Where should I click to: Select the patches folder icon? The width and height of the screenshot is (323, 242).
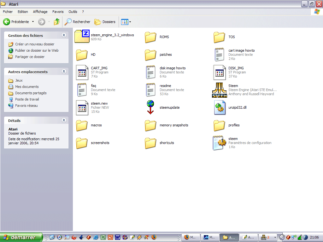tap(150, 55)
